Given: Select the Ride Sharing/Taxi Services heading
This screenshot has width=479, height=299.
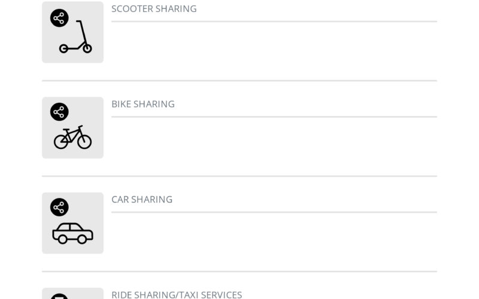Looking at the screenshot, I should pos(177,295).
